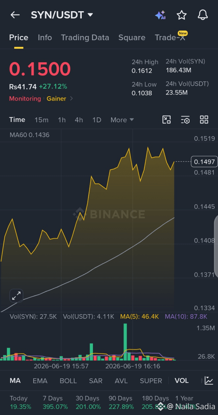The image size is (218, 415).
Task: Select the 1h timeframe
Action: 62,120
